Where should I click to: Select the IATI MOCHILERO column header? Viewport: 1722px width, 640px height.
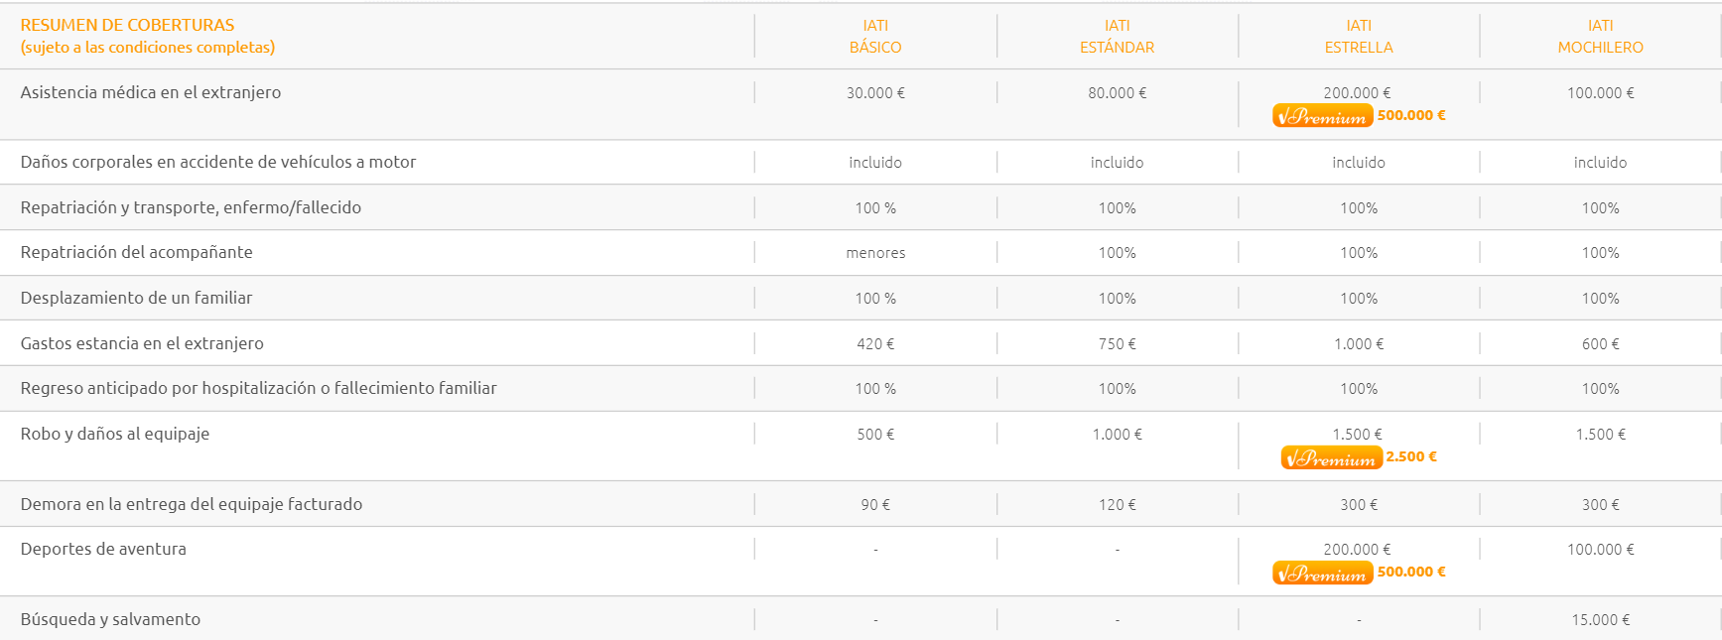click(1601, 36)
